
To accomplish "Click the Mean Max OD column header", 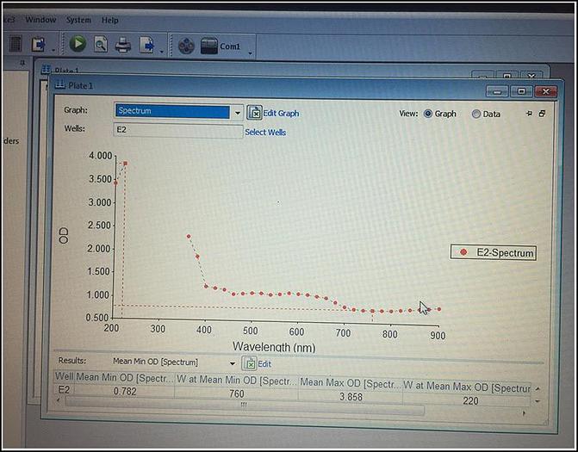I will click(x=351, y=384).
